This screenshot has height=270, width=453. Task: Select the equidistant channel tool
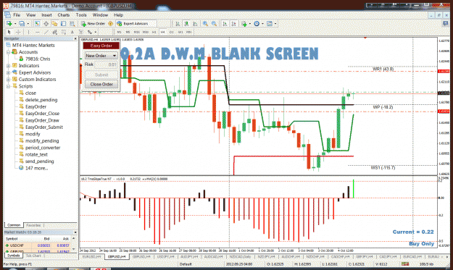pyautogui.click(x=54, y=32)
